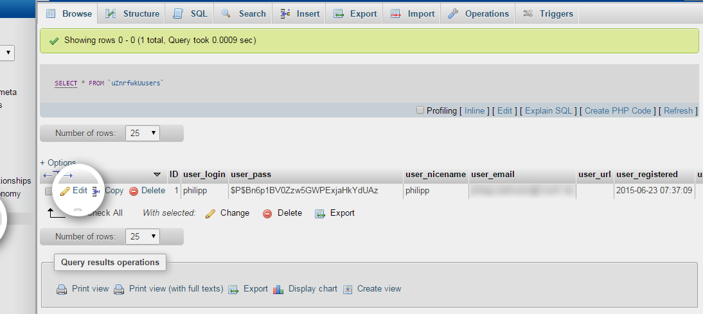
Task: Click the SELECT keyword in the query
Action: (x=66, y=83)
